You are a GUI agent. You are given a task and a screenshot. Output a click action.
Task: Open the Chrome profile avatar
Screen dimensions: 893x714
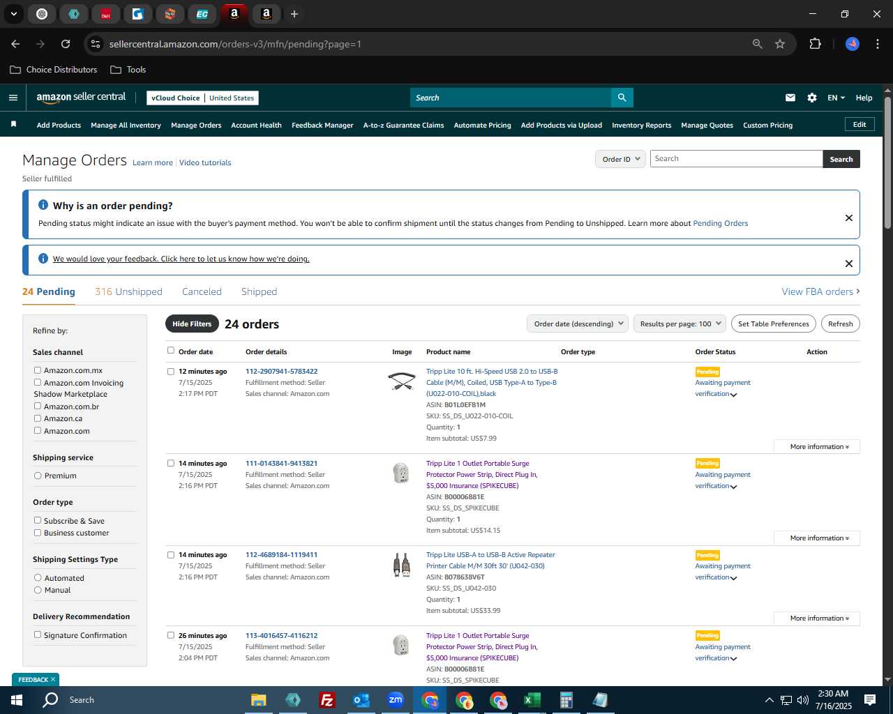pos(853,44)
